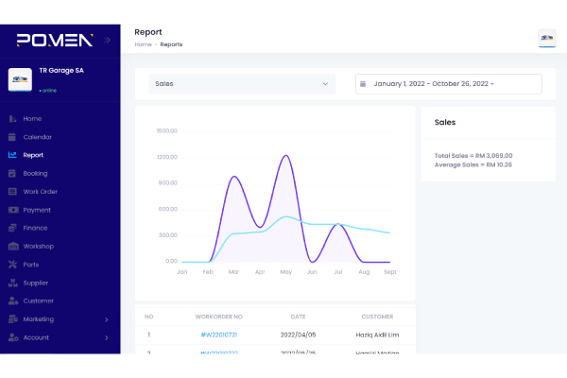Open Finance in the sidebar
This screenshot has width=567, height=378.
pyautogui.click(x=36, y=229)
